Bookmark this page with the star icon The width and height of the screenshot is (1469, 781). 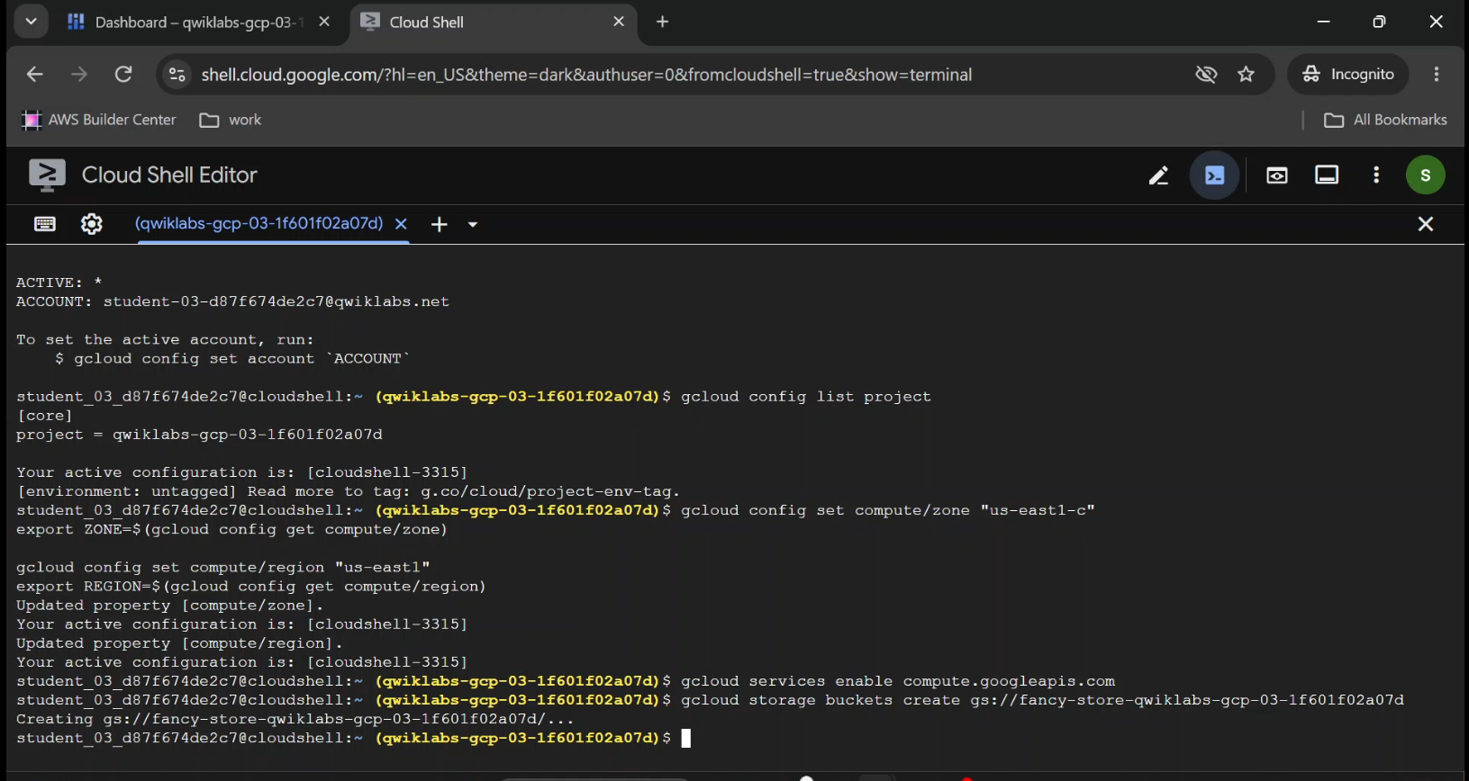click(x=1247, y=75)
